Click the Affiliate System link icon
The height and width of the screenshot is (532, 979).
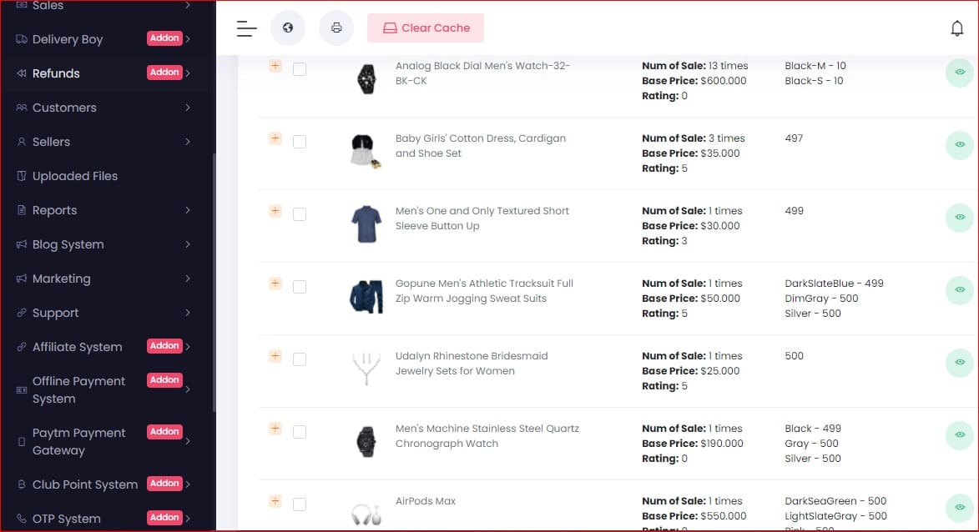pyautogui.click(x=21, y=347)
